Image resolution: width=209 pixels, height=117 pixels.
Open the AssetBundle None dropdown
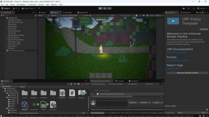188,113
